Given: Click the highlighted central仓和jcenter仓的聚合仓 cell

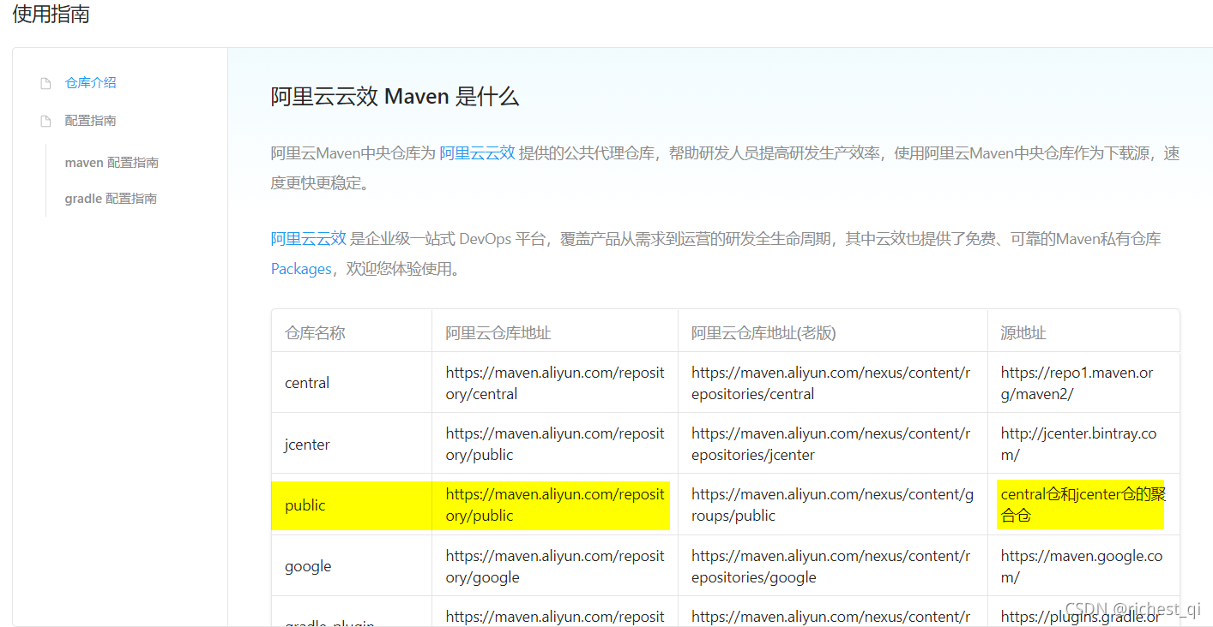Looking at the screenshot, I should pos(1083,505).
